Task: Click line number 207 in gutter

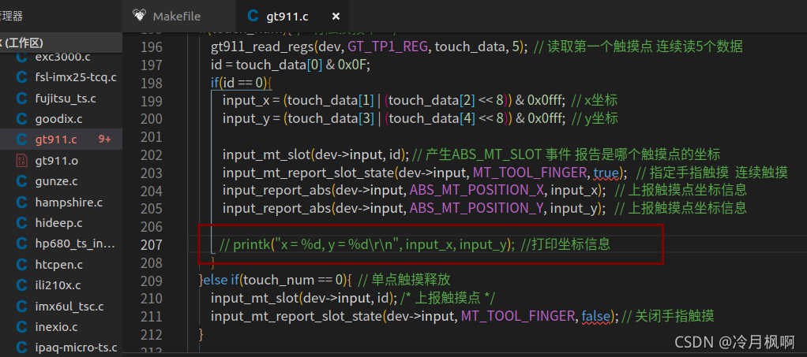Action: [152, 245]
